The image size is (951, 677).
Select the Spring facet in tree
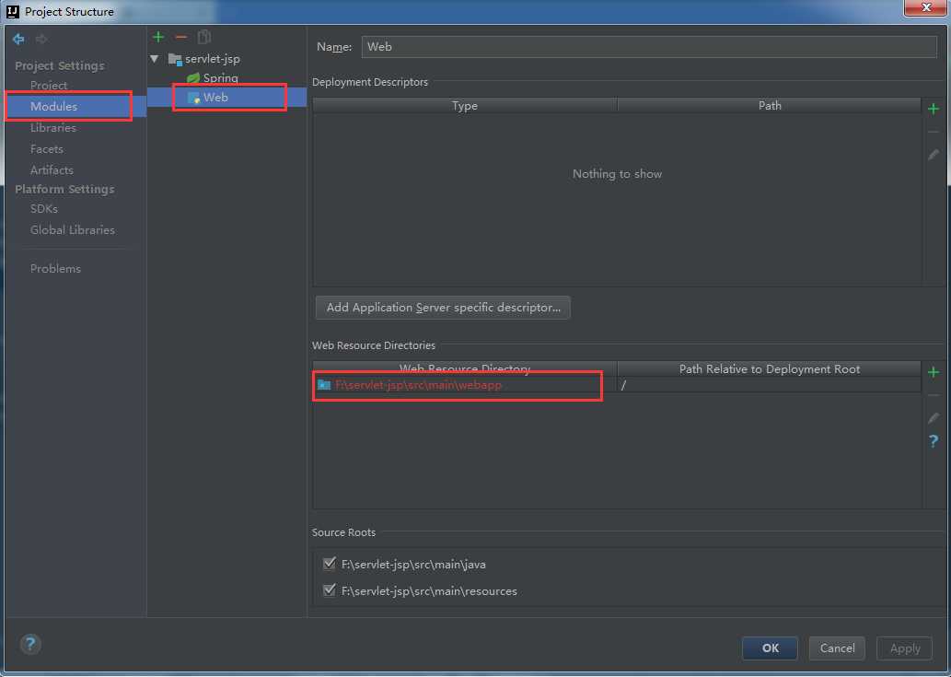(x=221, y=78)
